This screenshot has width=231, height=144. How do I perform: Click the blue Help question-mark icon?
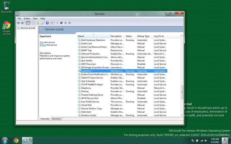[x=47, y=23]
